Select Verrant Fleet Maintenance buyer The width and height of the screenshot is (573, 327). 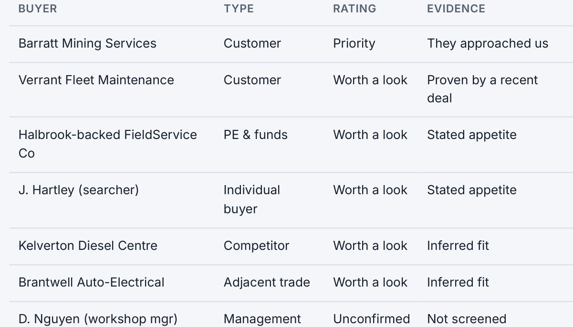(96, 80)
